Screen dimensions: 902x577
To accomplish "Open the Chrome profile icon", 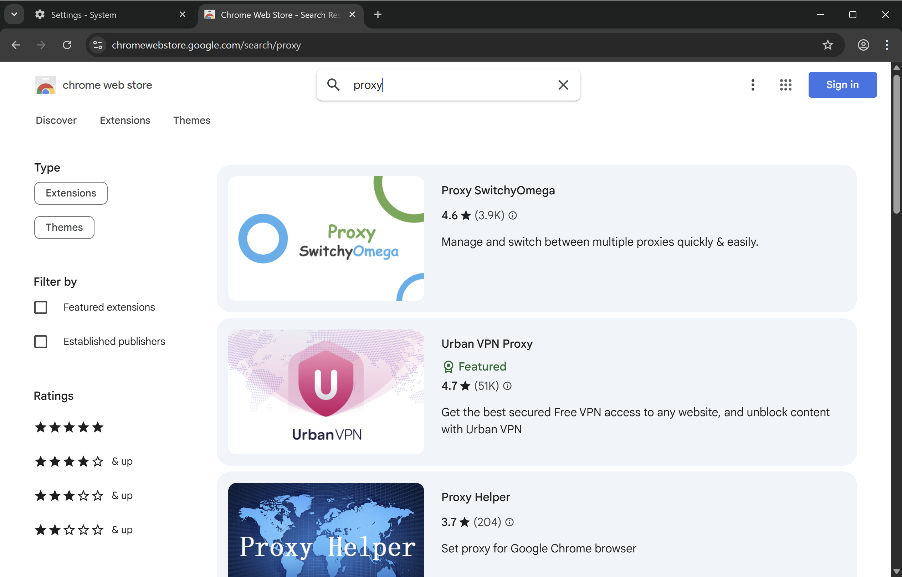I will [x=863, y=45].
